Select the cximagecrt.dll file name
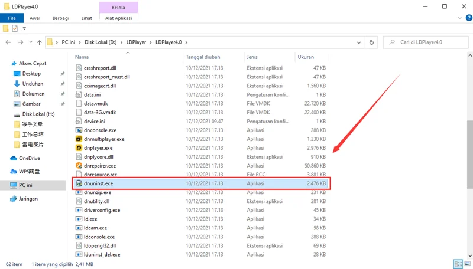This screenshot has height=269, width=473. pyautogui.click(x=100, y=86)
